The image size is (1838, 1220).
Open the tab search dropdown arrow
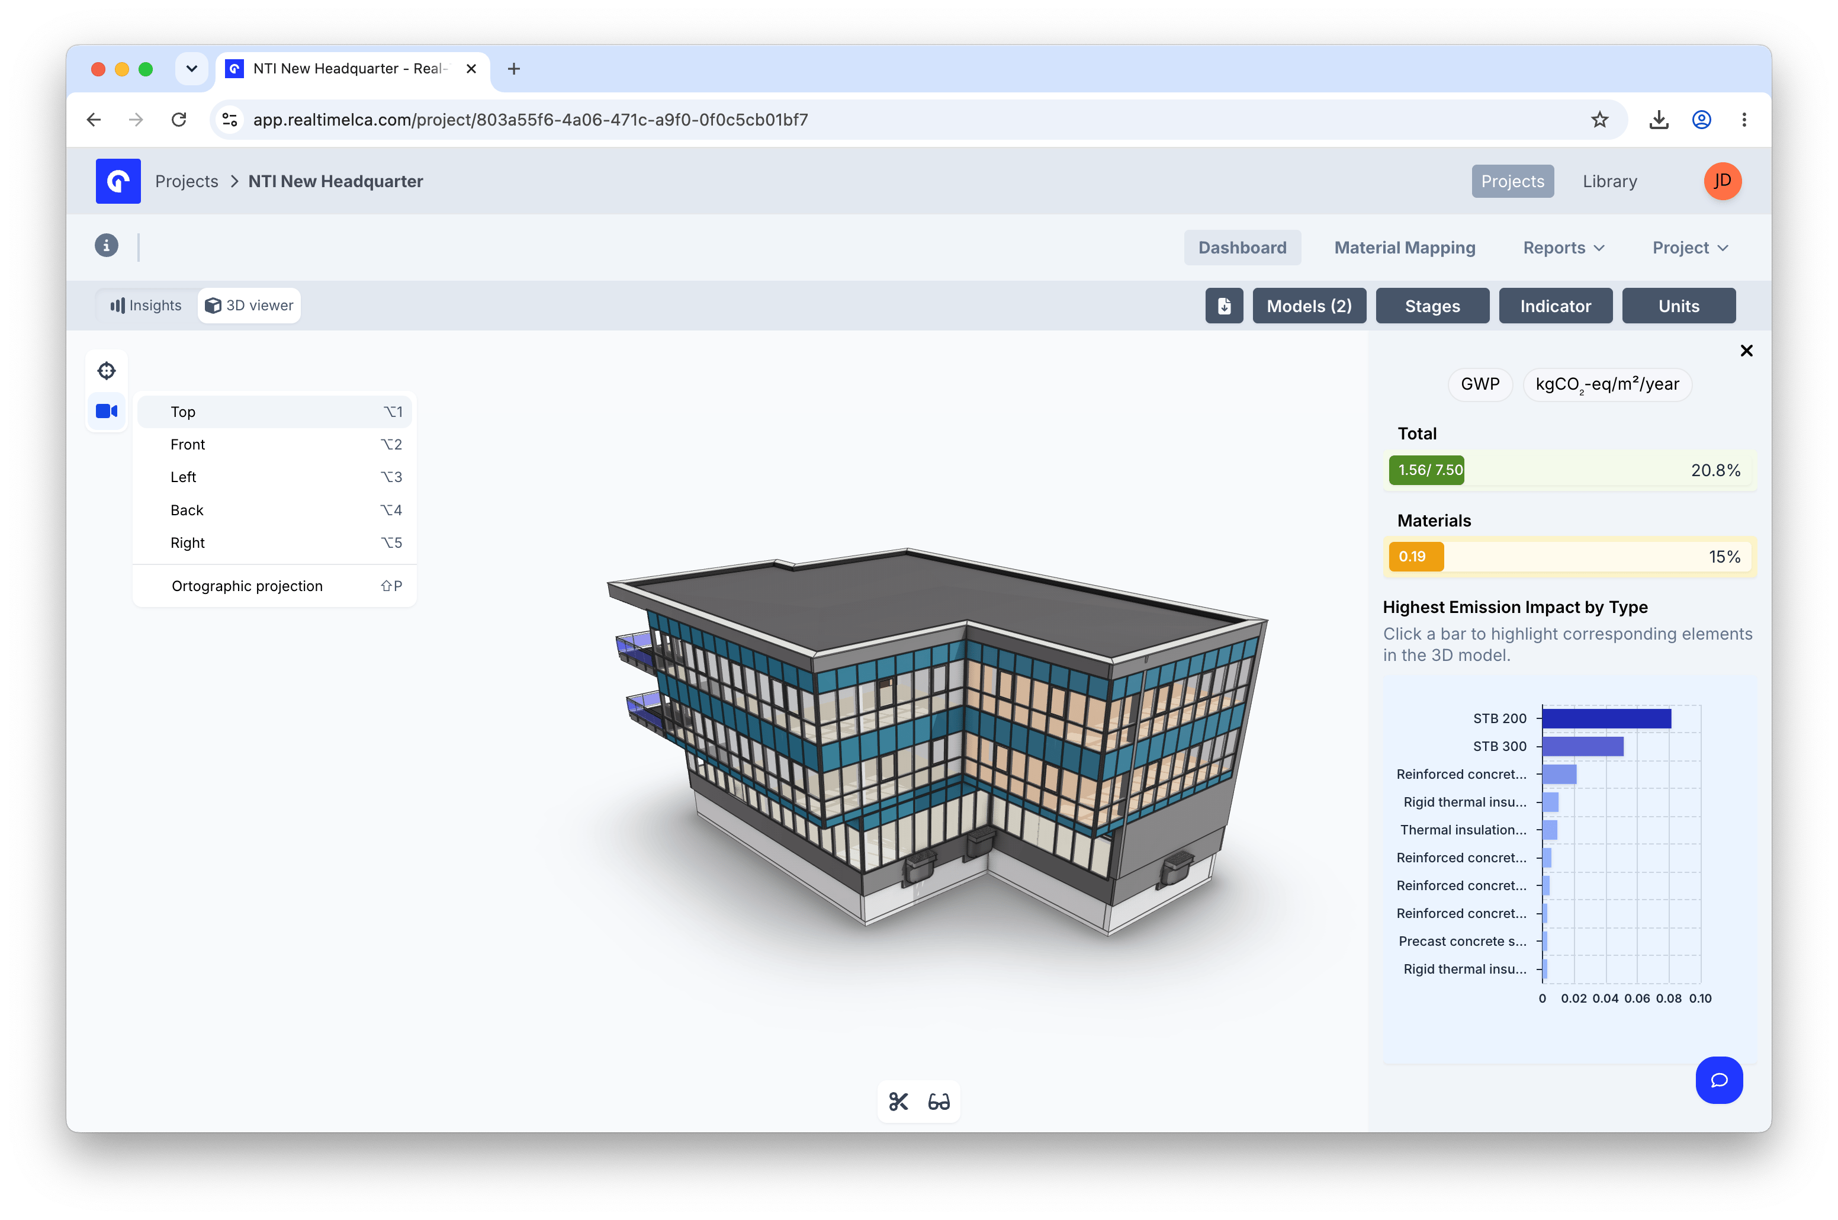pos(191,69)
